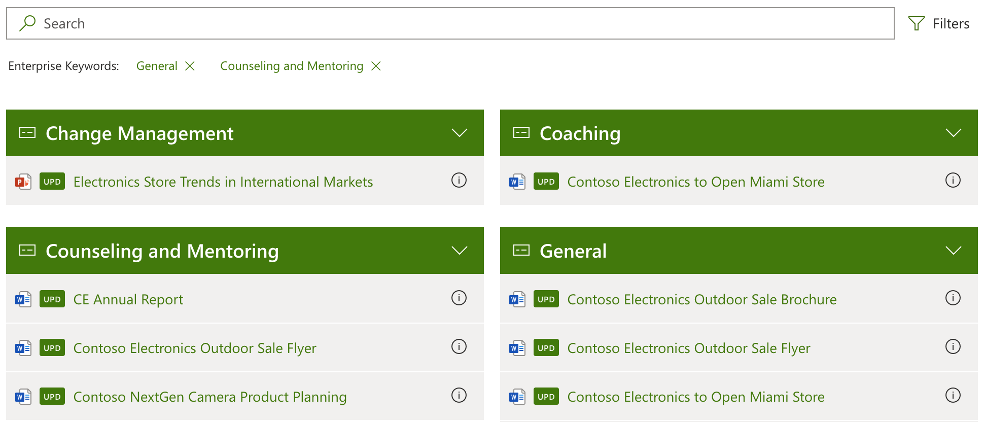Click UPD badge of Miami Store in General
The height and width of the screenshot is (422, 984).
click(x=546, y=397)
